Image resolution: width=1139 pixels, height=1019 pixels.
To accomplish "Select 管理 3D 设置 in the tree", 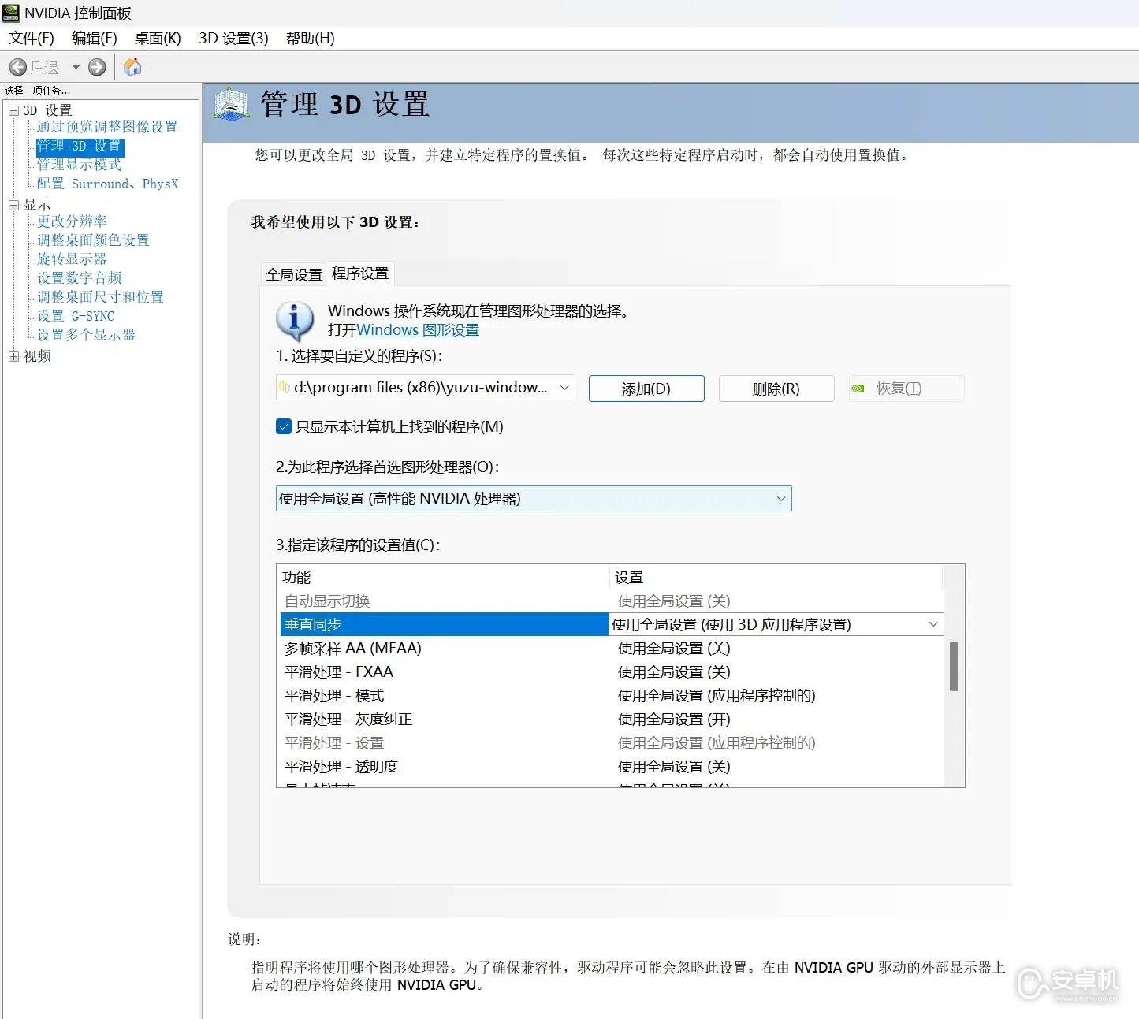I will click(x=80, y=147).
